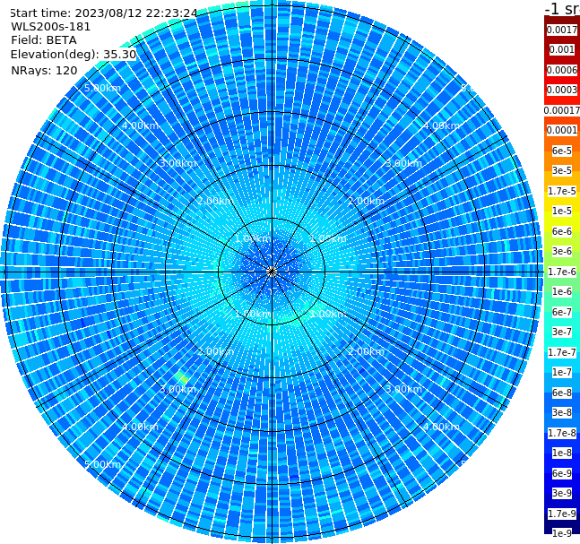
Task: Click the yellow-green hotspot near lower-left 3.00km
Action: point(182,377)
